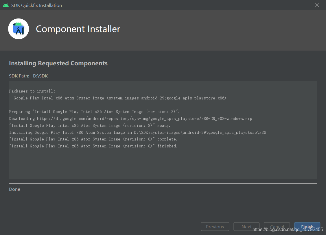Click the Done status label
Image resolution: width=326 pixels, height=235 pixels.
[x=14, y=189]
